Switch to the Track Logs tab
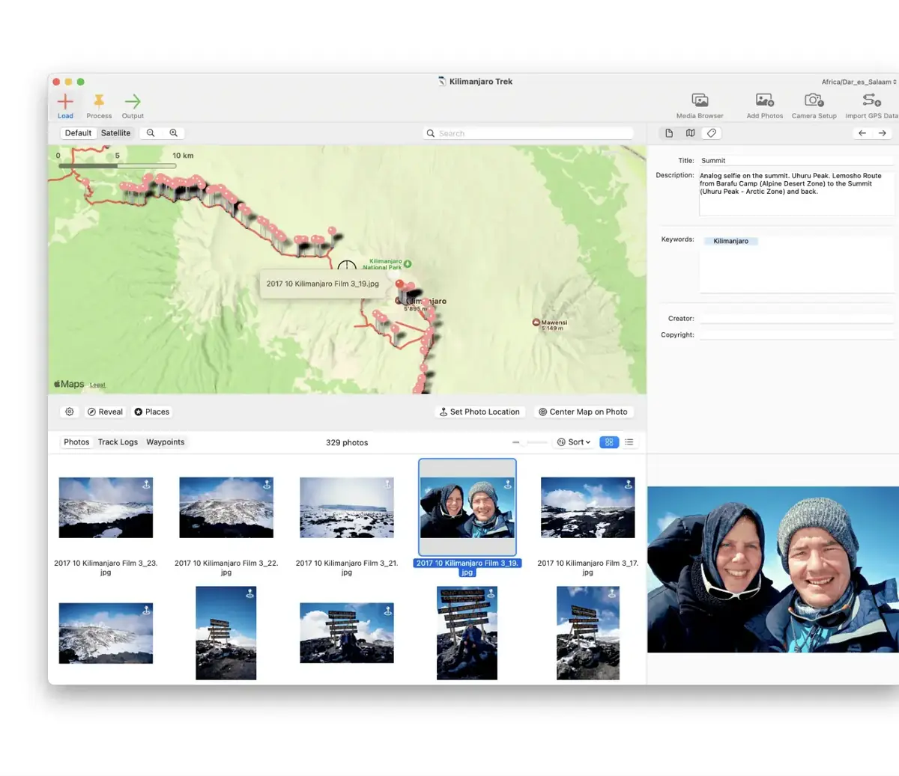This screenshot has height=776, width=899. click(x=118, y=442)
